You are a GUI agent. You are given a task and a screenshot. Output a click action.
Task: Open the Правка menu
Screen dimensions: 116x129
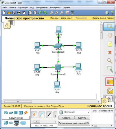pyautogui.click(x=12, y=7)
